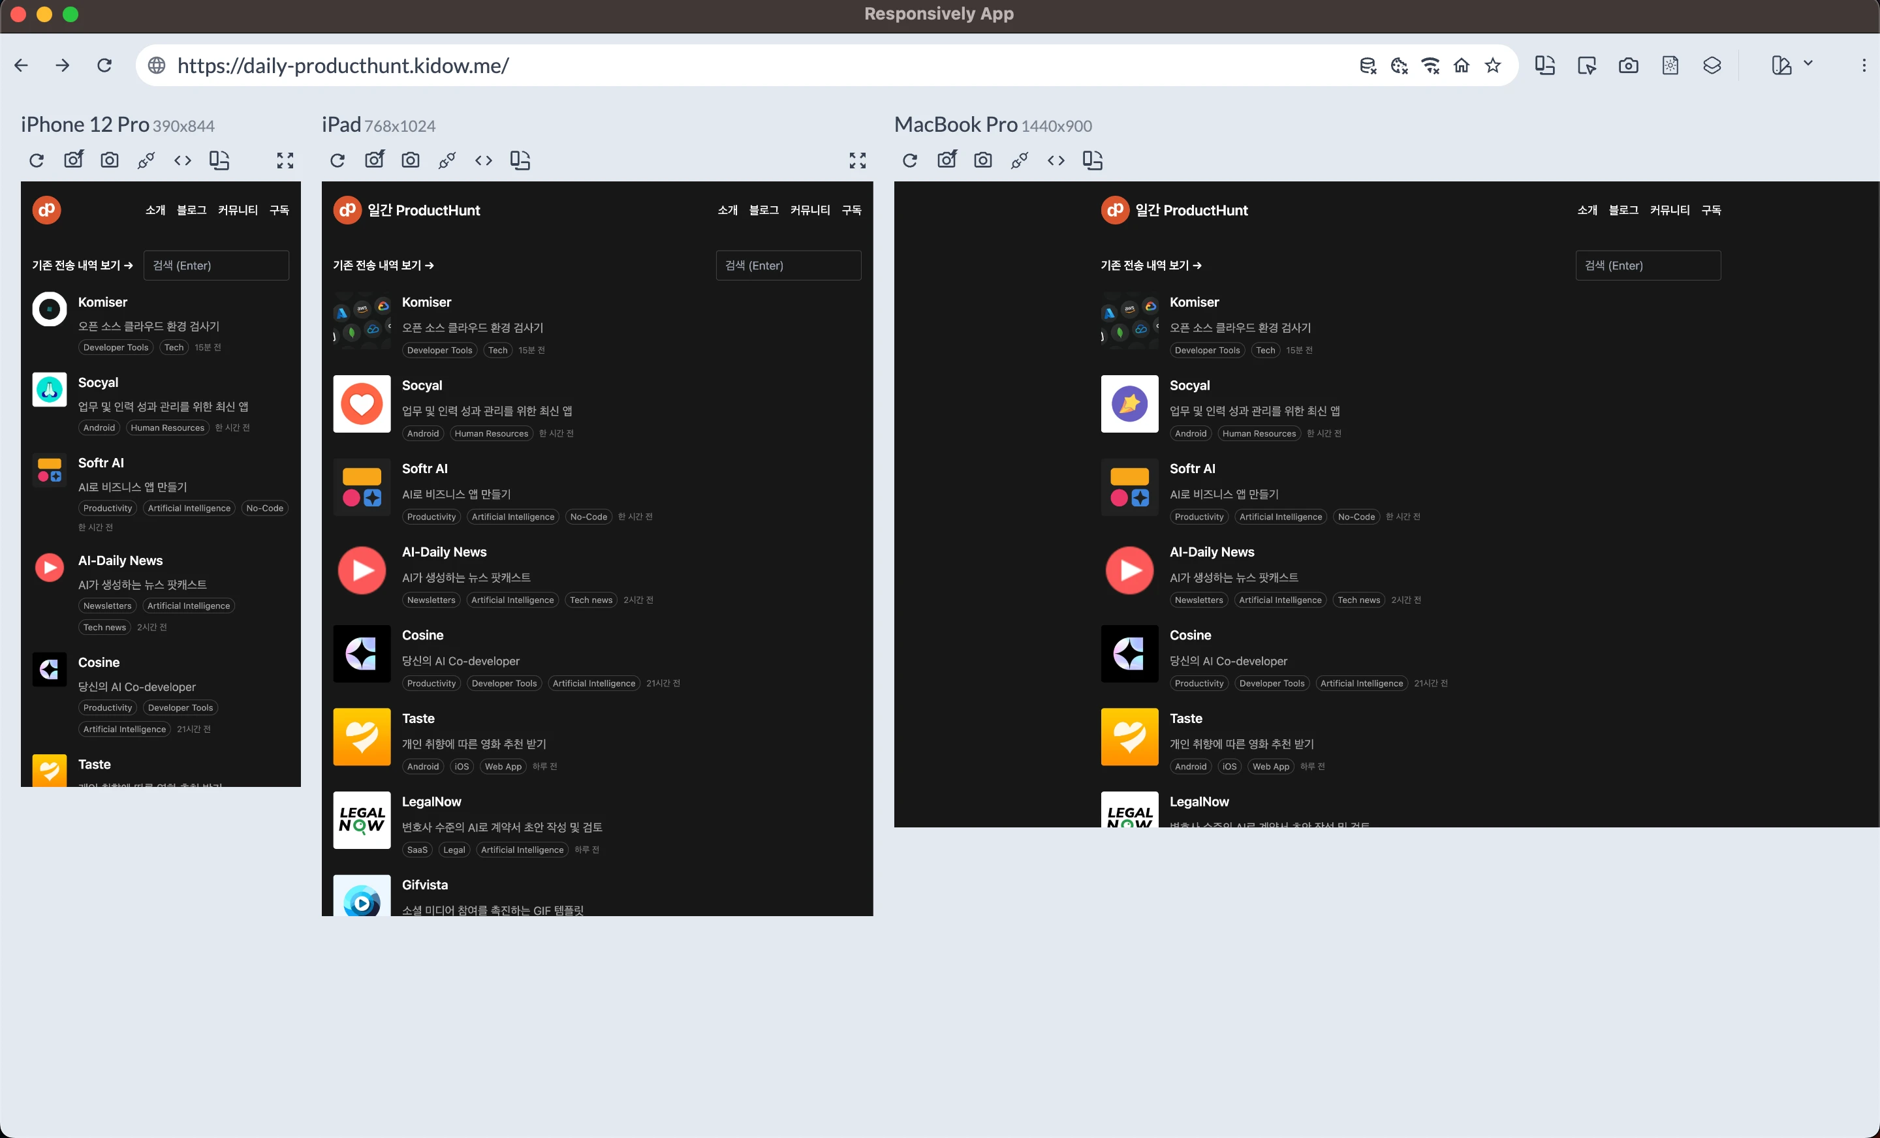Click the URL address field
This screenshot has height=1138, width=1880.
point(747,66)
